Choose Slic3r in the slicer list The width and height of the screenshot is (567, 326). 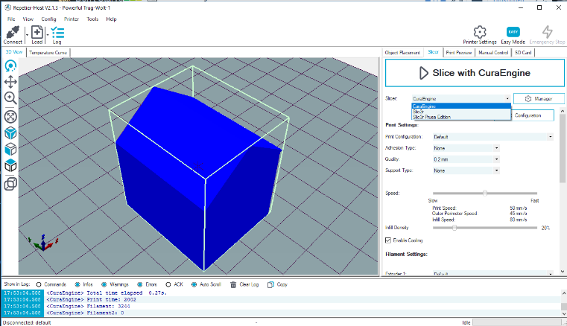click(461, 112)
